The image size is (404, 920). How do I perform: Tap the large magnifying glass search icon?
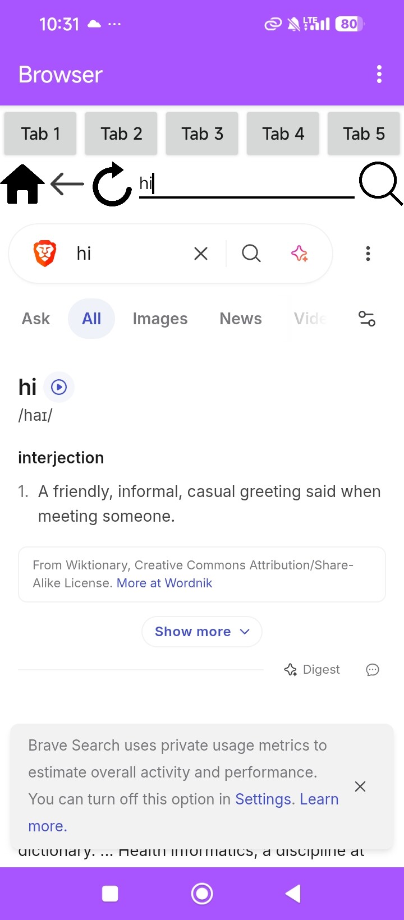tap(380, 183)
